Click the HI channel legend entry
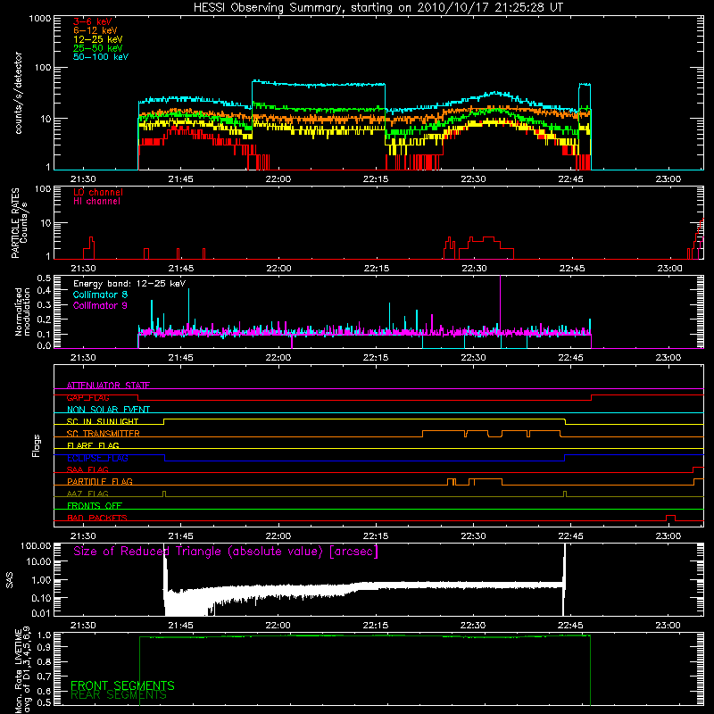714x714 pixels. pos(96,202)
